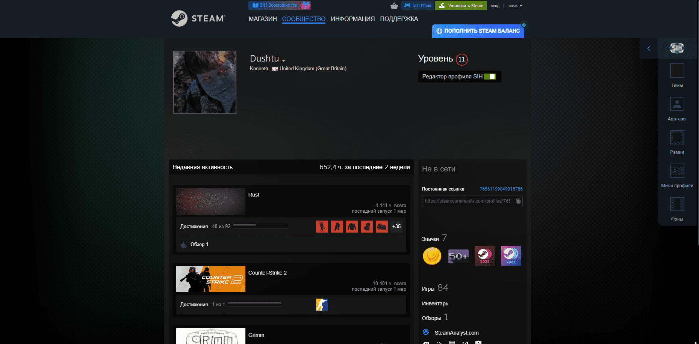This screenshot has height=344, width=699.
Task: Open Мини профили icon in sidebar
Action: pyautogui.click(x=677, y=171)
